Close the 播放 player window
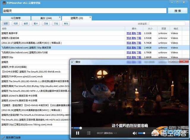 (x=184, y=61)
